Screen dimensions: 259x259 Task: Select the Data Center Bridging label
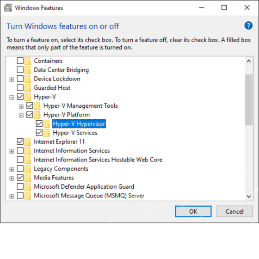point(61,70)
